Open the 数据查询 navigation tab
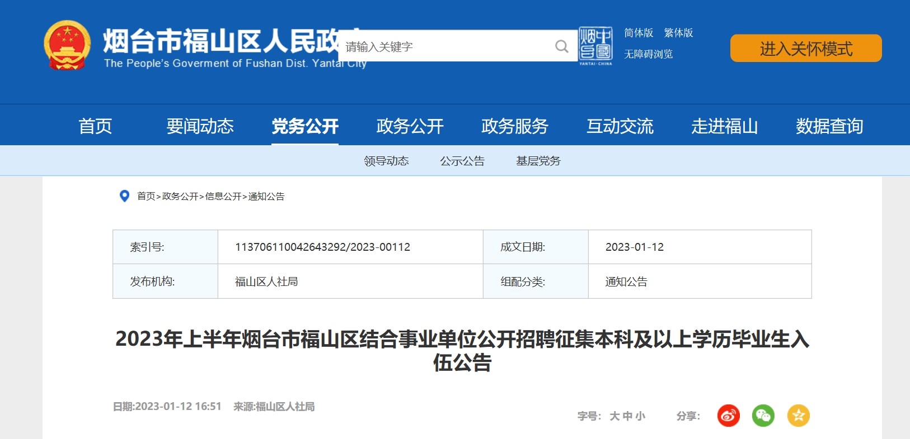The width and height of the screenshot is (910, 439). (829, 126)
